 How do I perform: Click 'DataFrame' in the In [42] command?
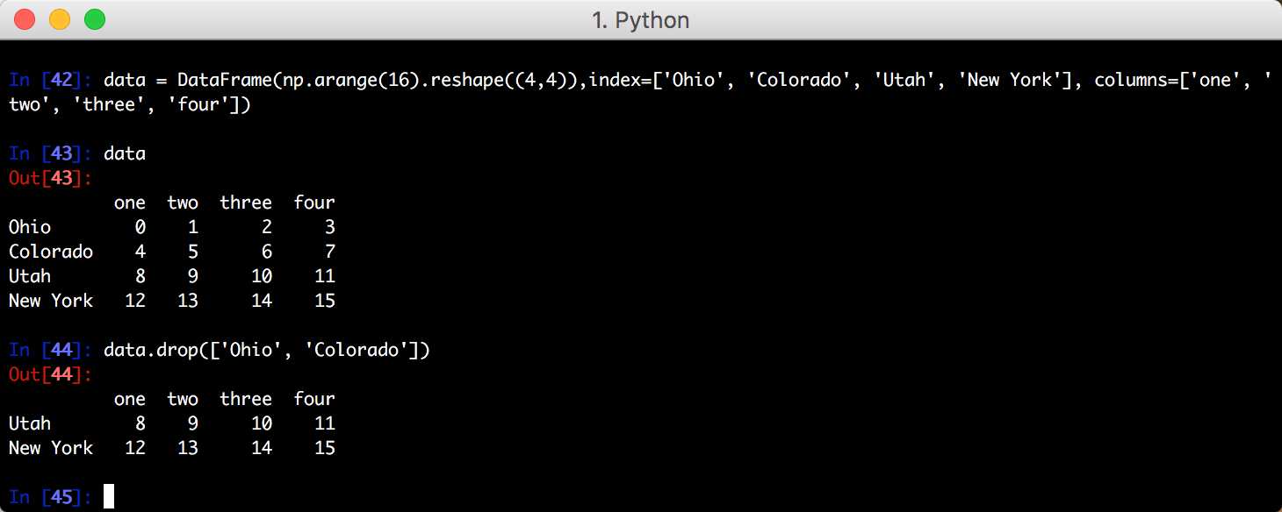point(224,80)
